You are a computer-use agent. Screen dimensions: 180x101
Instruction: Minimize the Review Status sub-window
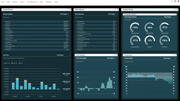172,55
